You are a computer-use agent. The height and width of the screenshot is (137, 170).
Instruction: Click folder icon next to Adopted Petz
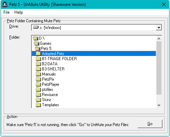38,54
